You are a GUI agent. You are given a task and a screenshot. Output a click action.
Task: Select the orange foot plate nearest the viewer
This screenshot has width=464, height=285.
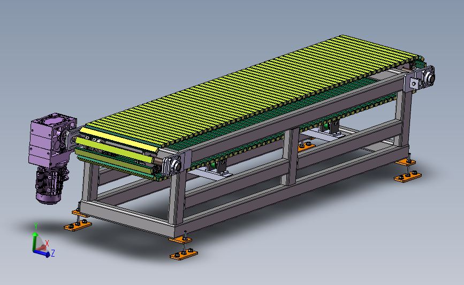point(184,255)
